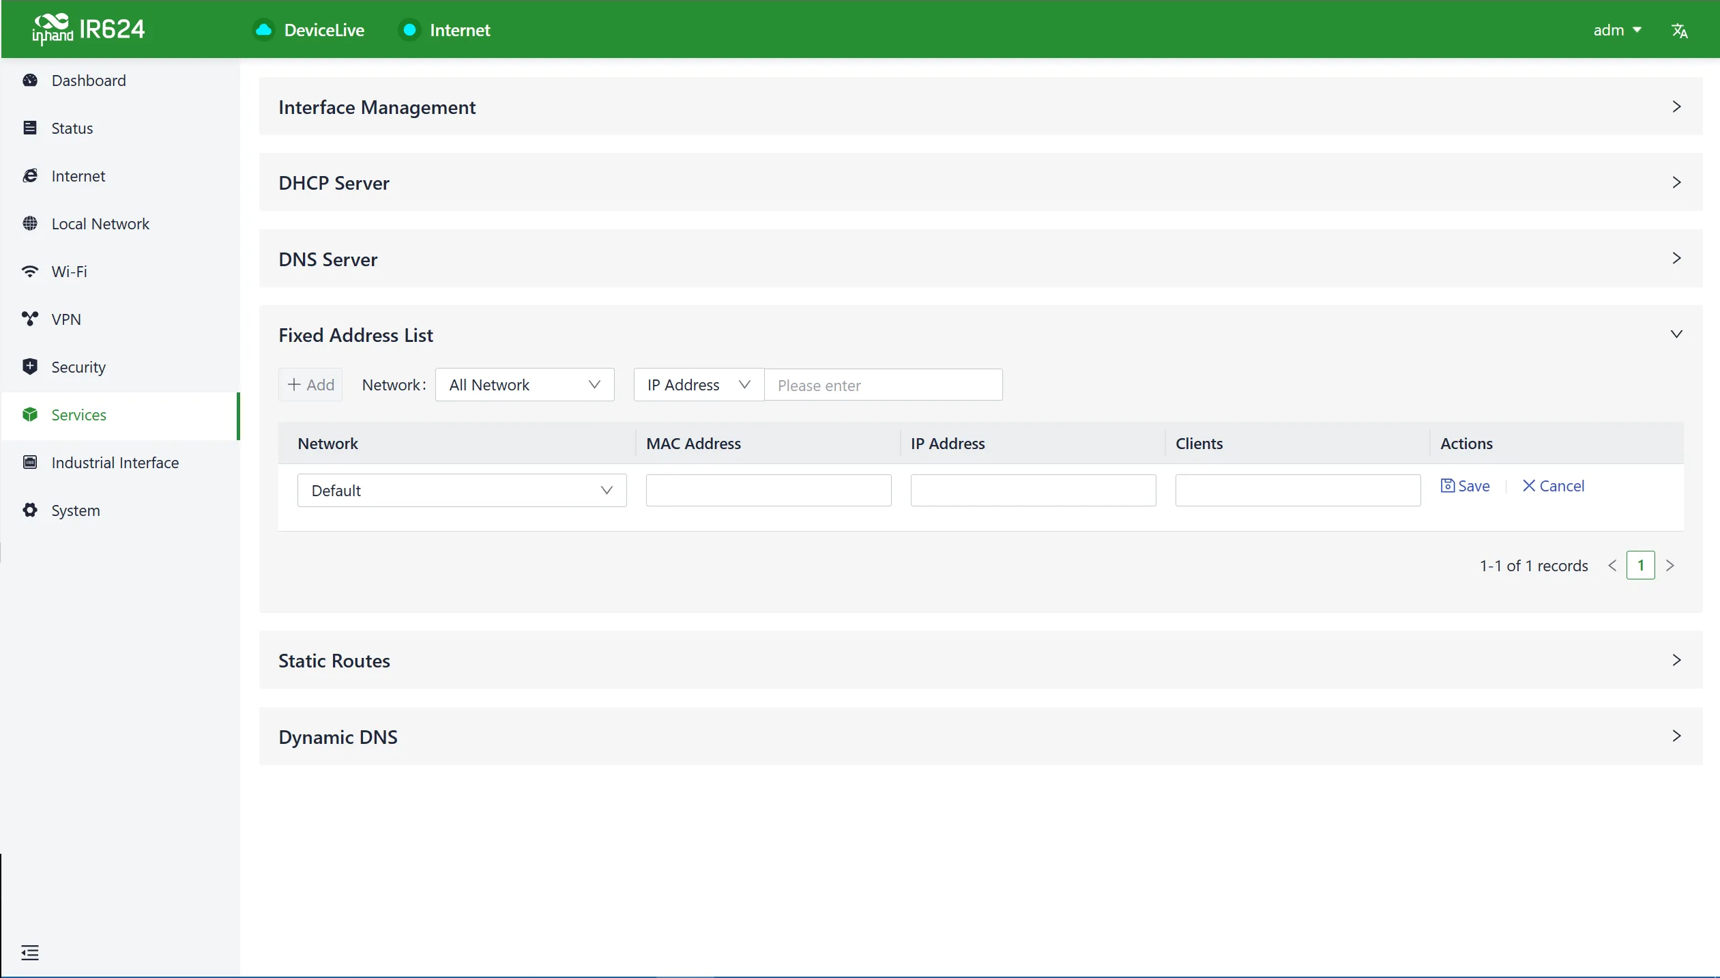1720x978 pixels.
Task: Focus the IP Address row input field
Action: coord(1033,491)
